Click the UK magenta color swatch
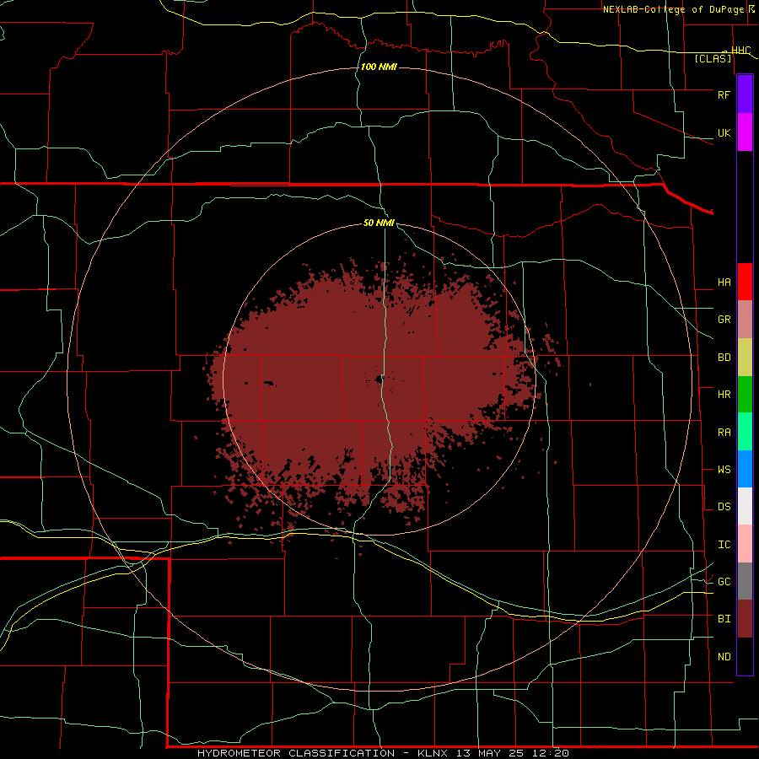The image size is (759, 759). [745, 132]
